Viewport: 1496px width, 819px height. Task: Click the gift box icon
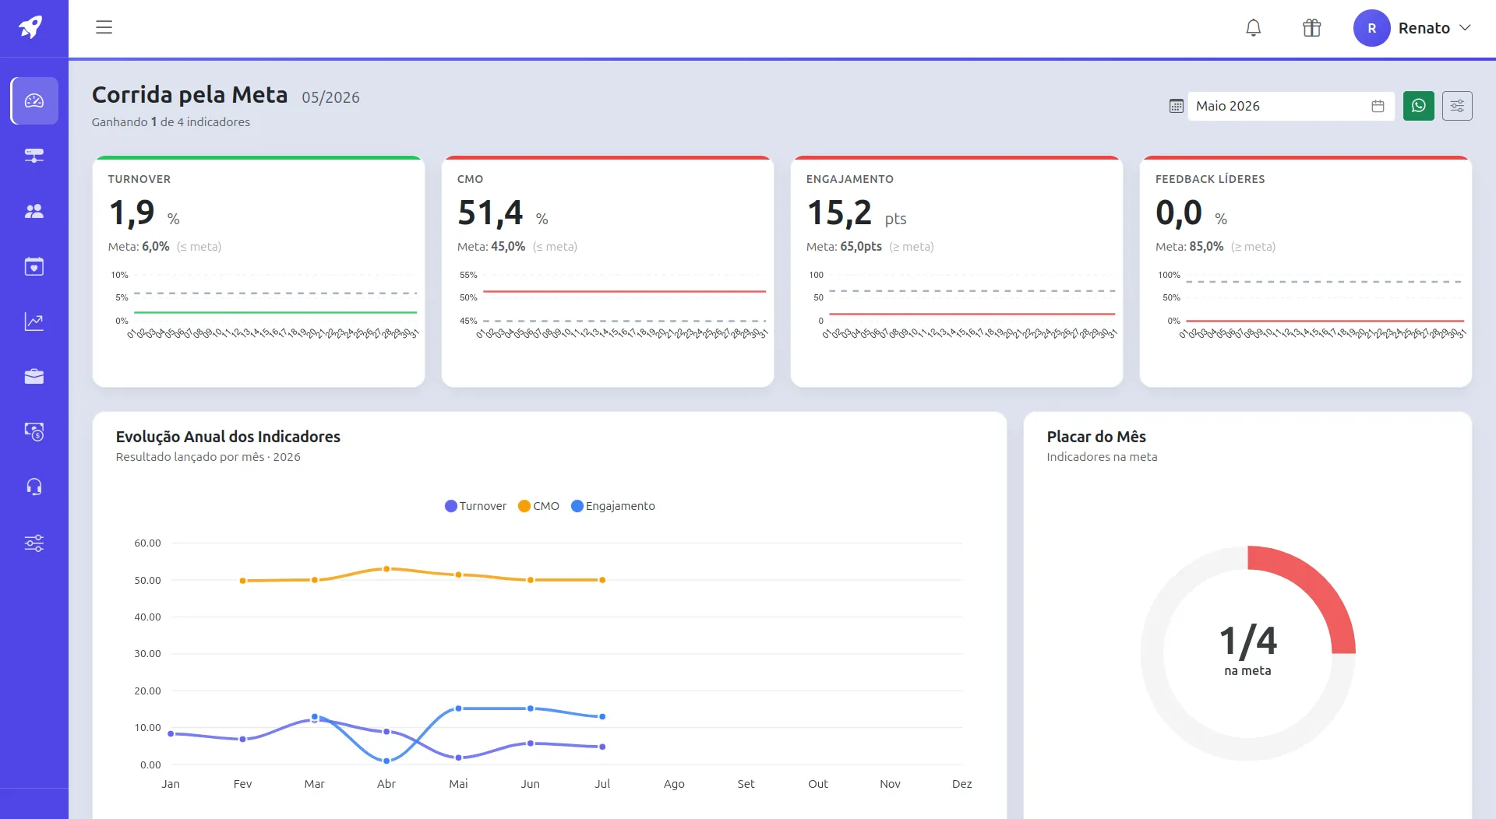tap(1311, 28)
